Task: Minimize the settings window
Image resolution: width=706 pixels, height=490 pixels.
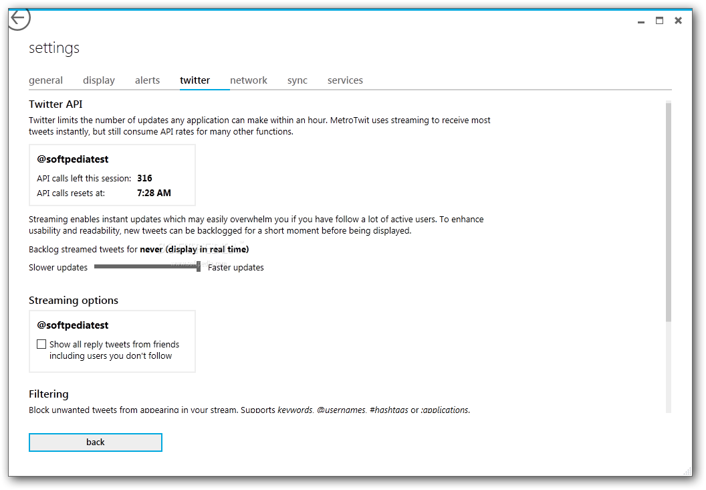Action: coord(640,21)
